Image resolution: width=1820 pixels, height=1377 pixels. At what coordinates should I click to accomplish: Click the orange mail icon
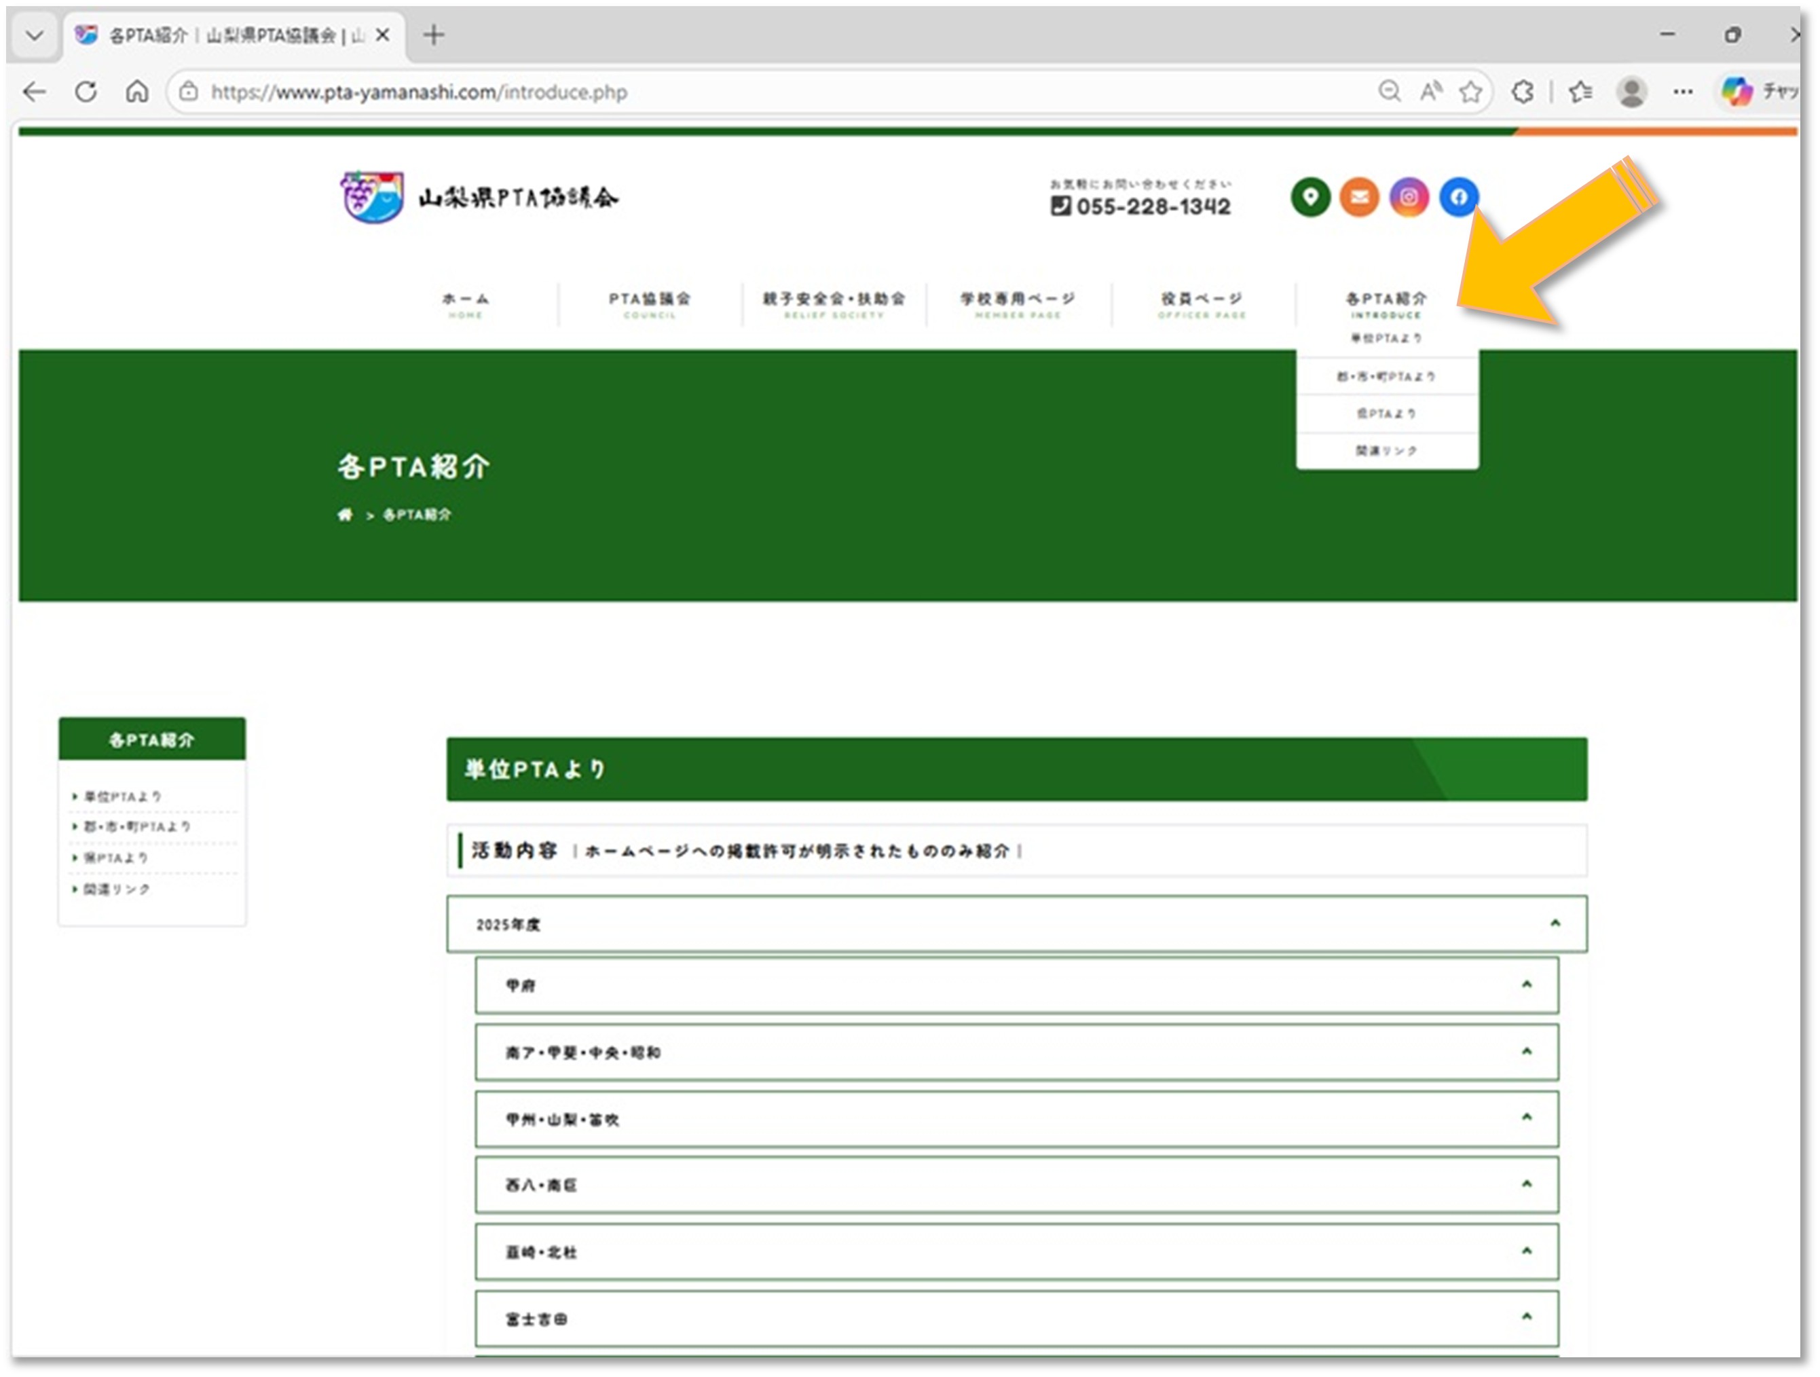click(x=1360, y=198)
